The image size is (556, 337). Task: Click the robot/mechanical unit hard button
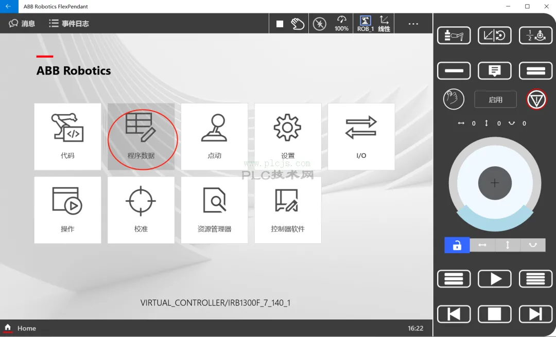click(x=454, y=36)
